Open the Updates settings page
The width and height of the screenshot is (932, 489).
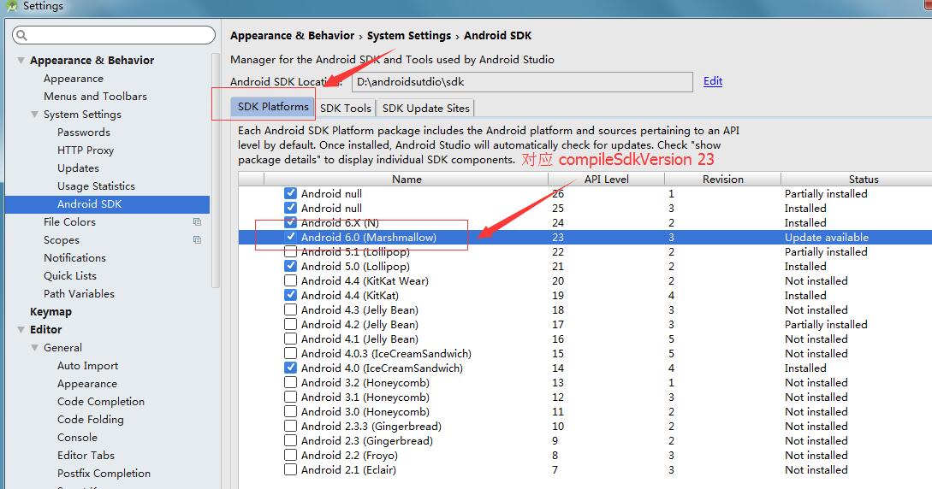[x=78, y=168]
